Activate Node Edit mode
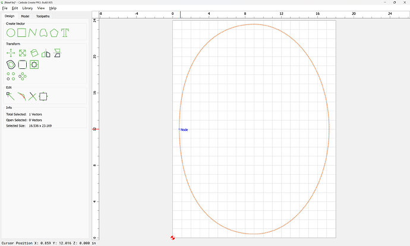Screen dimensions: 410x246 click(11, 96)
